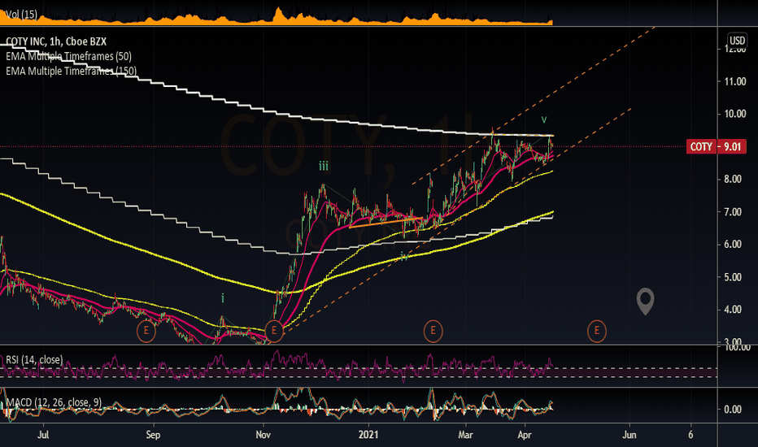
Task: Click the Sep date on time axis
Action: [x=153, y=435]
